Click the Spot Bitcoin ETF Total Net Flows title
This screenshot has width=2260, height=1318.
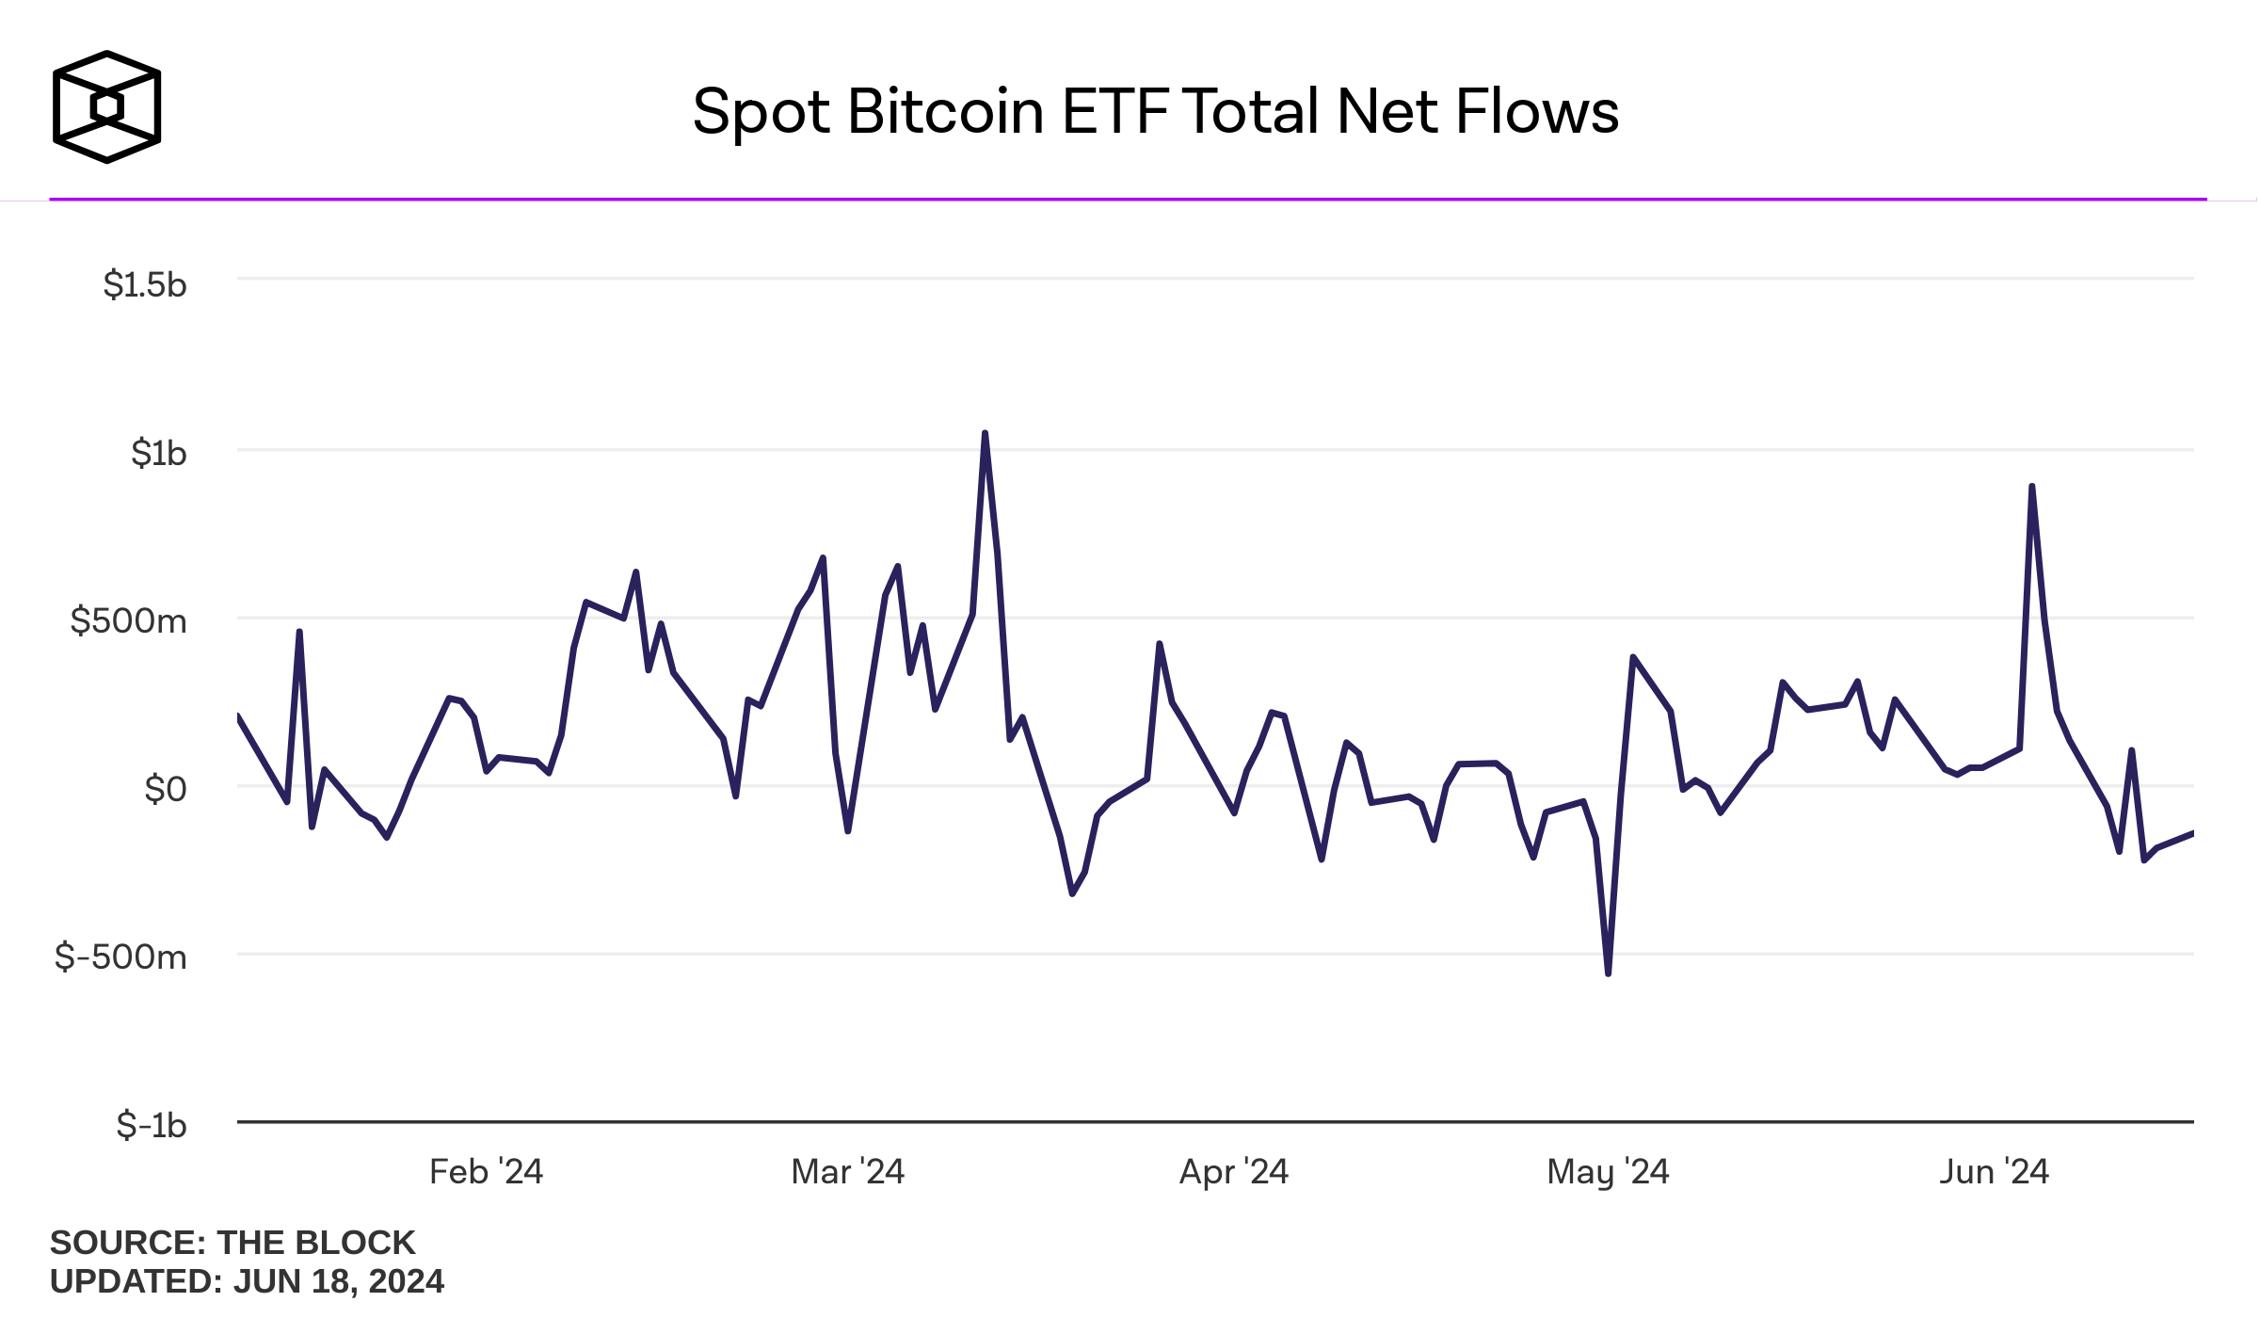click(x=1155, y=112)
